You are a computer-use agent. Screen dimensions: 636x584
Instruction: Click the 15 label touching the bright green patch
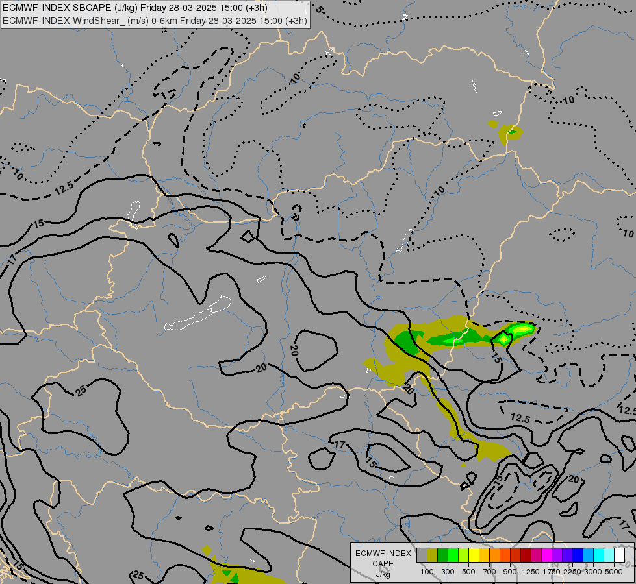pos(496,358)
